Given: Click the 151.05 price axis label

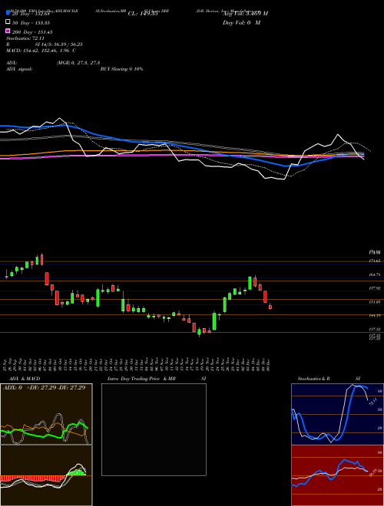Looking at the screenshot, I should [374, 302].
